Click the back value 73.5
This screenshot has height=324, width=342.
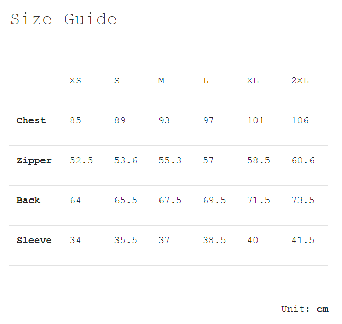pos(303,201)
